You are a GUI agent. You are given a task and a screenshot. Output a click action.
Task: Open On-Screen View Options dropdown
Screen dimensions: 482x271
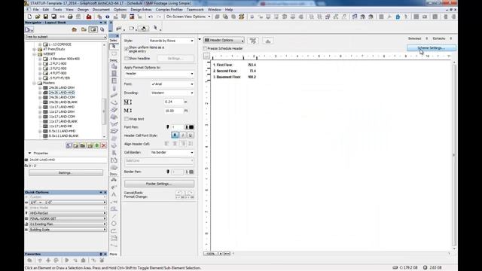tap(188, 17)
